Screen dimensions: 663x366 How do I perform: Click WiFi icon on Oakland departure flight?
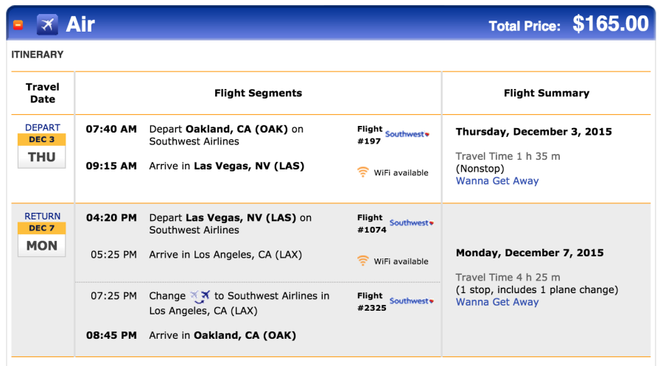point(362,172)
